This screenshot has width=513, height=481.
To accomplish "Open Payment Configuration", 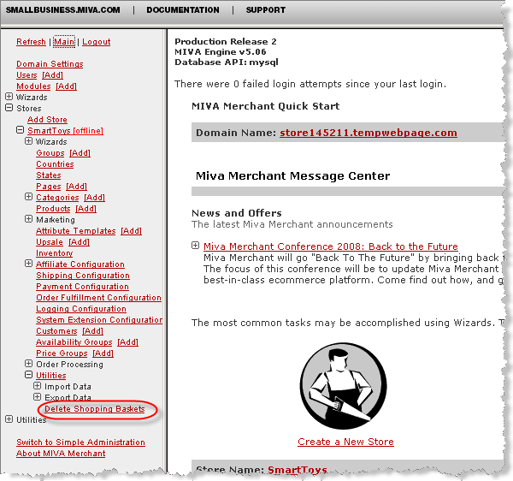I will (x=82, y=287).
